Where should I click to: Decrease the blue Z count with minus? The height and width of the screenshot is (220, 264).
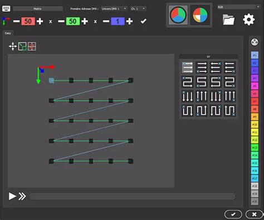(106, 21)
